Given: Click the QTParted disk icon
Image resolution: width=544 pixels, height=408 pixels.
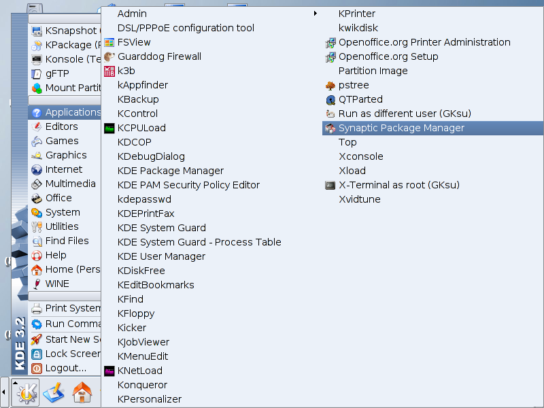Looking at the screenshot, I should tap(330, 99).
